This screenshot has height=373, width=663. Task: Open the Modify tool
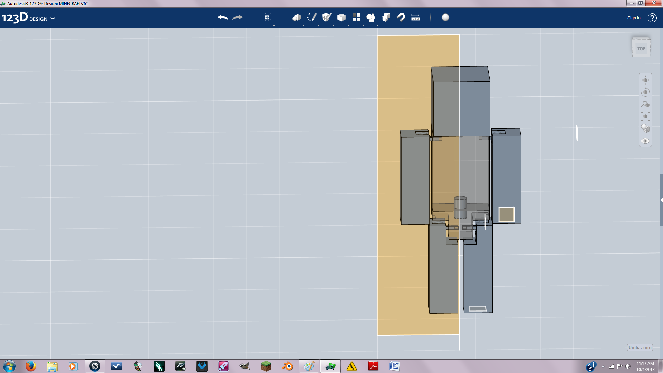(342, 17)
